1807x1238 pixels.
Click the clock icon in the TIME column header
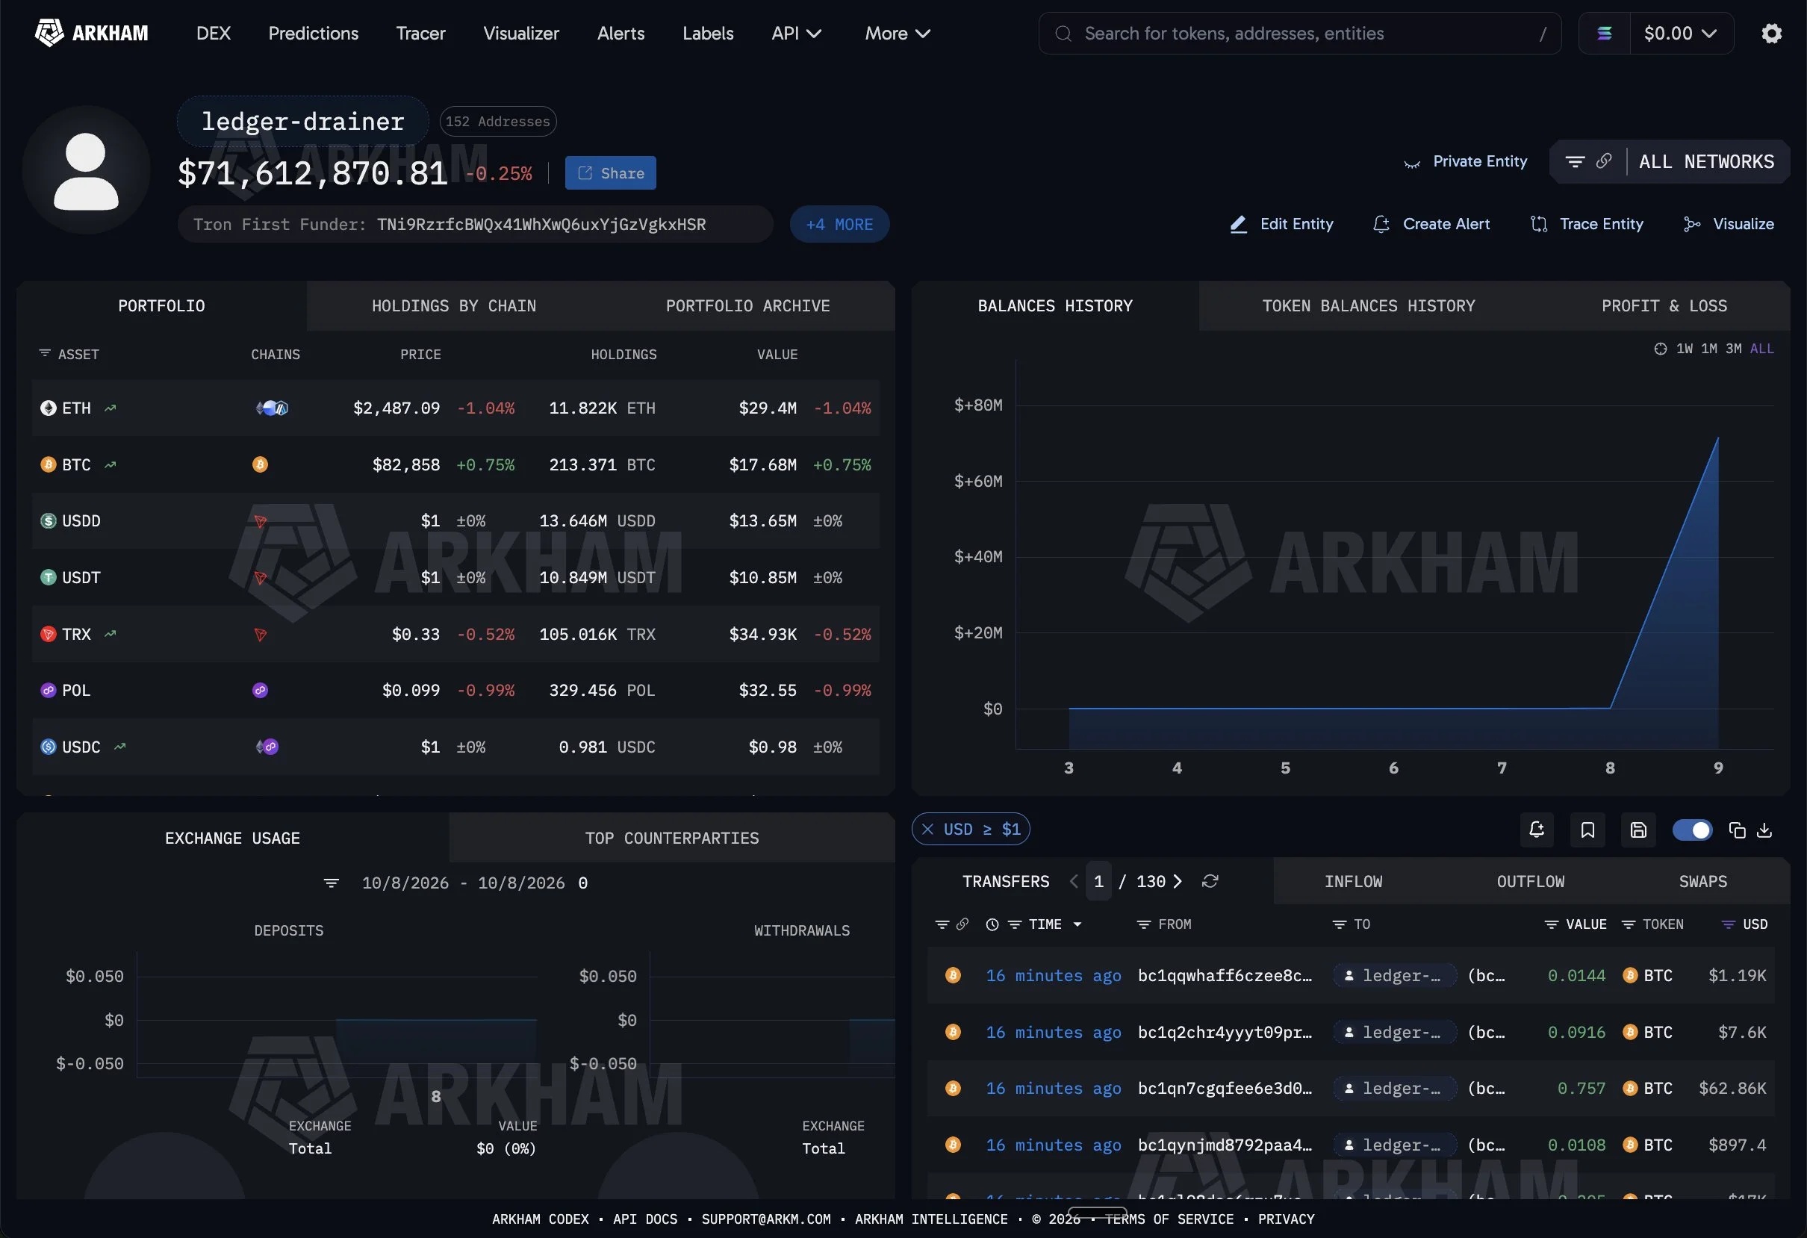pyautogui.click(x=992, y=924)
